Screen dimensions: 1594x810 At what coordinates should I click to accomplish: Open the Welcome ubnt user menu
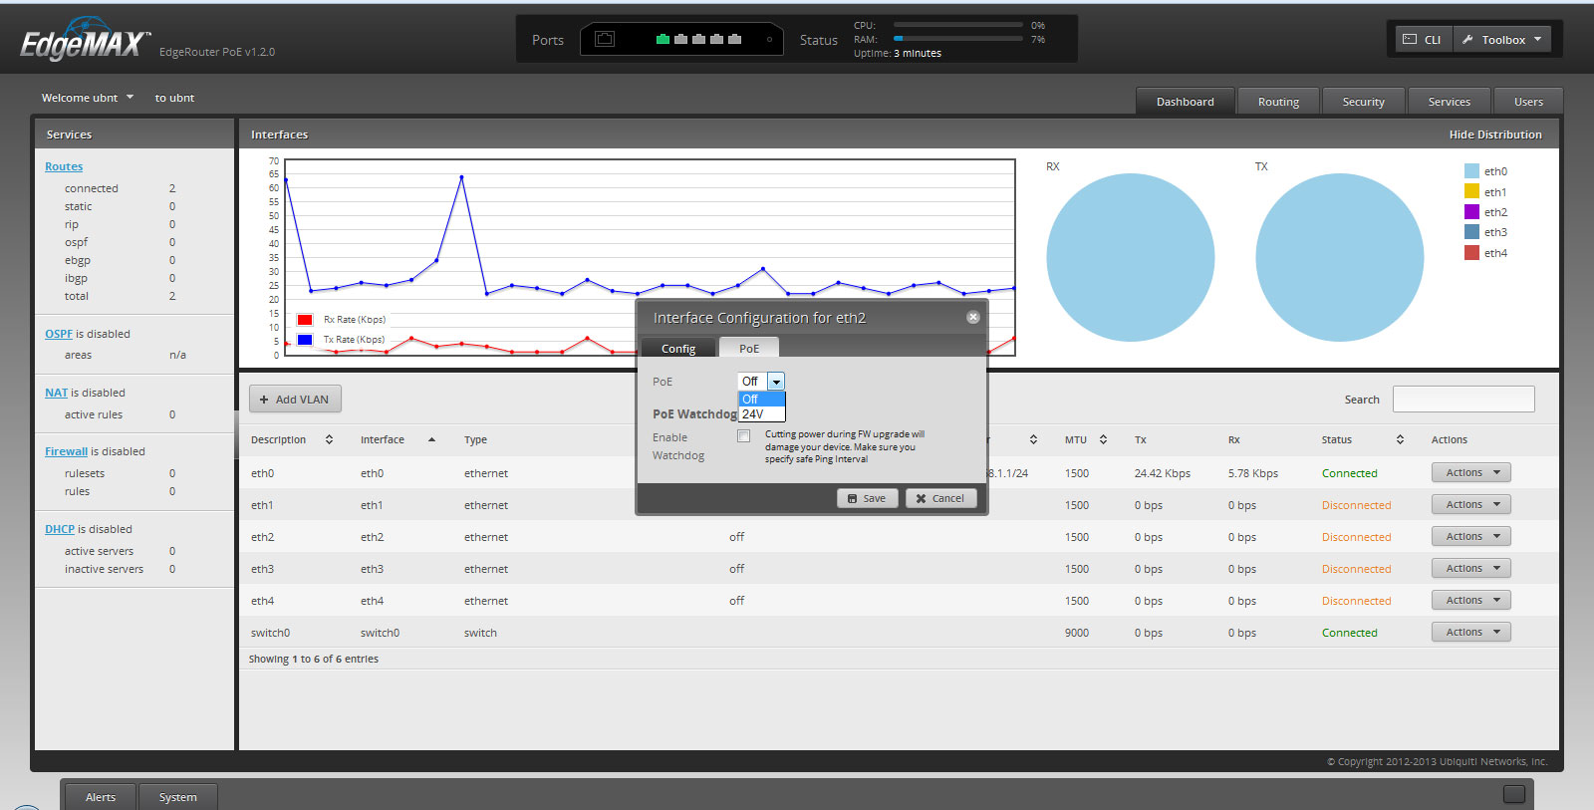[x=88, y=98]
